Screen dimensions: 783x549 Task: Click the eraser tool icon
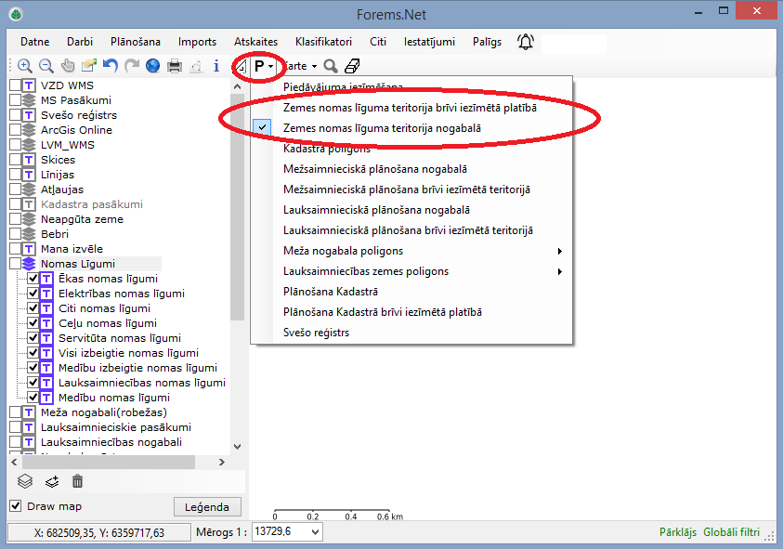[x=352, y=66]
